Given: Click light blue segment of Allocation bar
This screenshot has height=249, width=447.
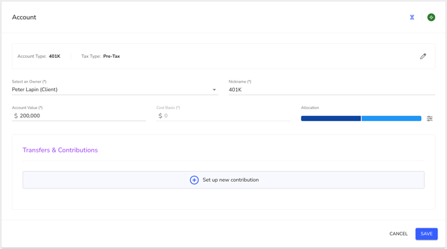Looking at the screenshot, I should [392, 119].
